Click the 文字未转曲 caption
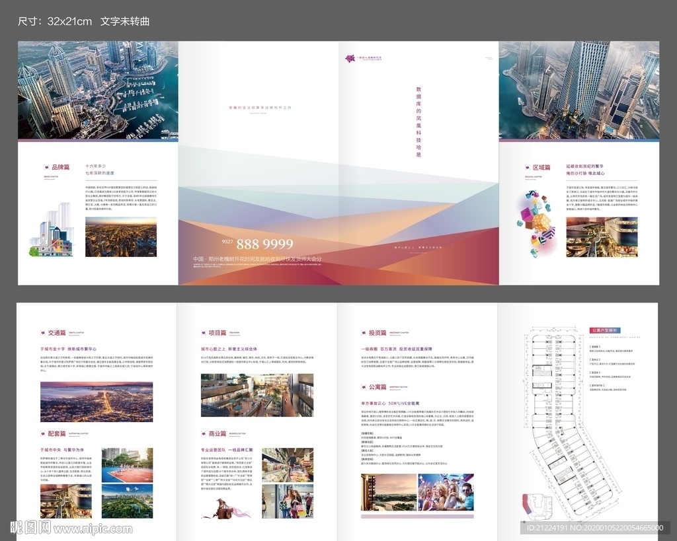Screen dimensions: 677x541 point(125,22)
